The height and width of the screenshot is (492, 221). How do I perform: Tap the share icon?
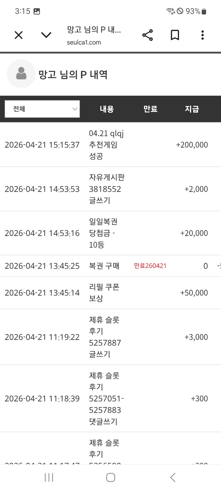[x=148, y=35]
